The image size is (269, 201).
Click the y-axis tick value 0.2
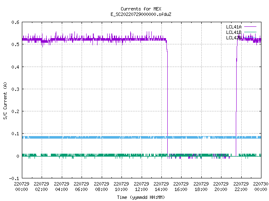[15, 111]
